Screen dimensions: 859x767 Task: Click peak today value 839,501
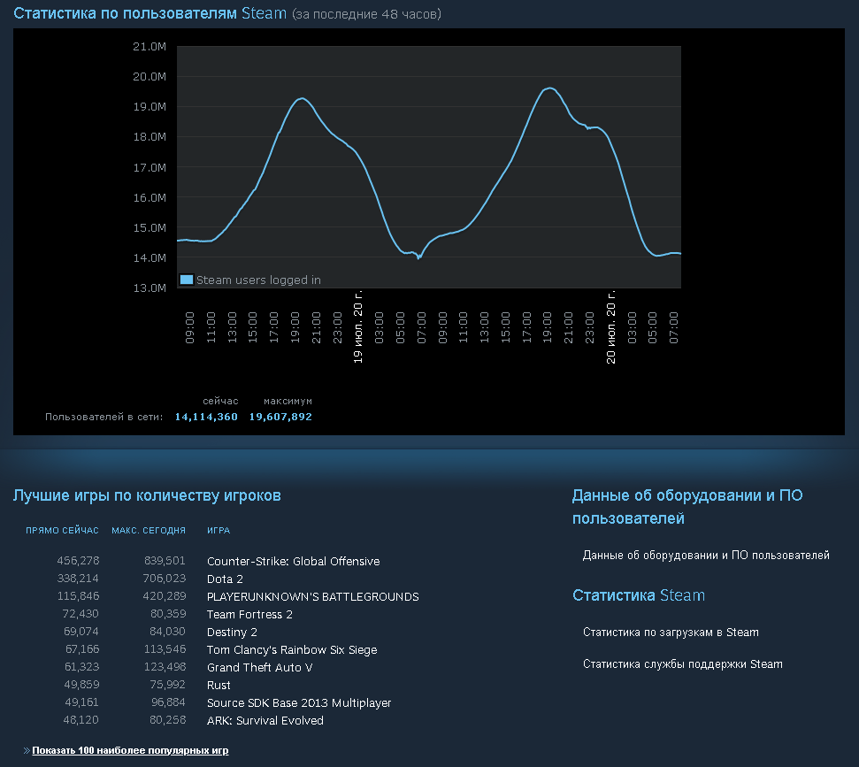(165, 561)
